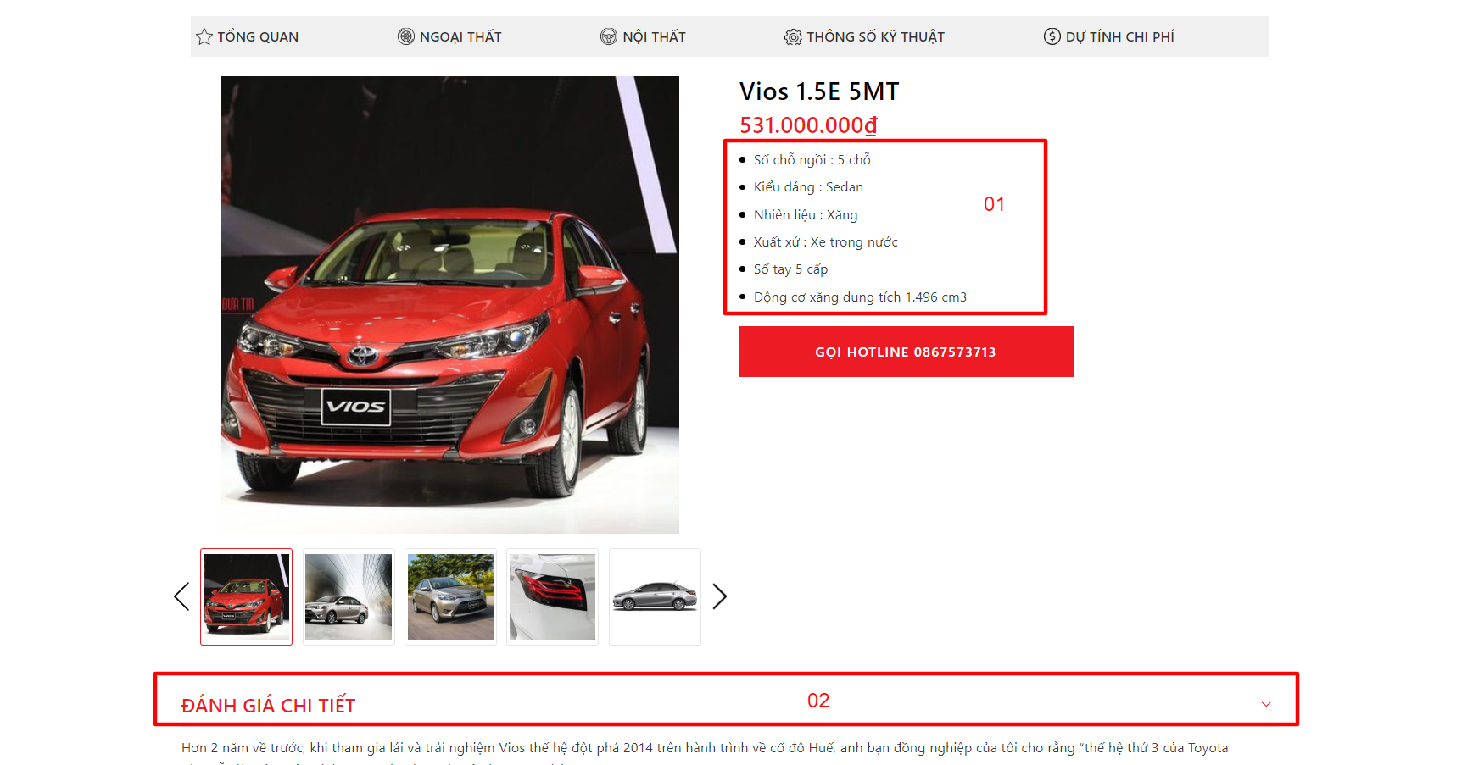Click the gear icon beside Thông số kỹ thuật

[x=793, y=36]
